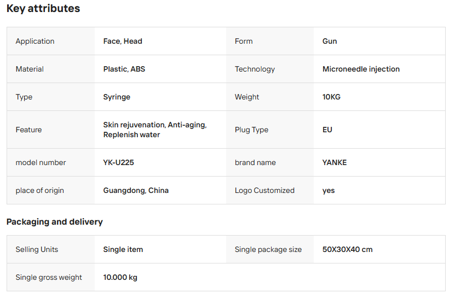
Task: Select the Technology label cell
Action: 255,69
